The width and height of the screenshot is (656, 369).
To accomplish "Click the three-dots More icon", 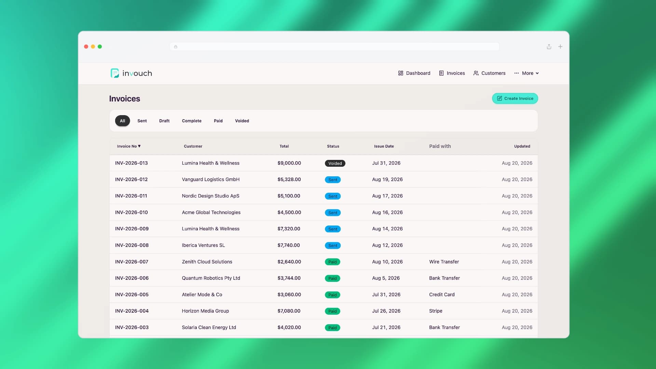I will (x=517, y=73).
